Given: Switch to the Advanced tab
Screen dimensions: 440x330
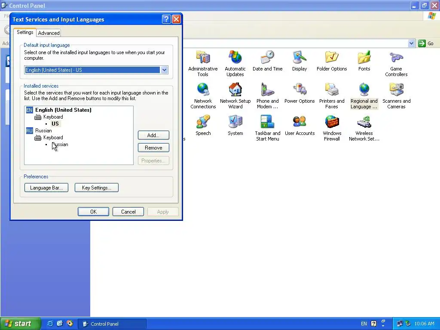Looking at the screenshot, I should (x=49, y=33).
